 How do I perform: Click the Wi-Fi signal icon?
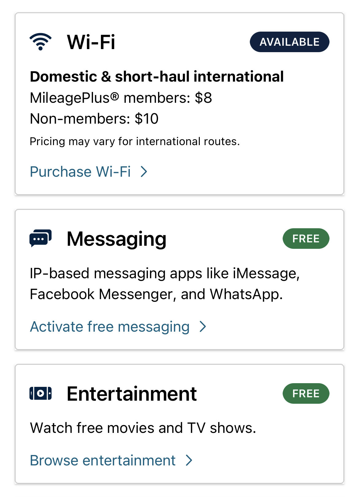click(x=41, y=42)
